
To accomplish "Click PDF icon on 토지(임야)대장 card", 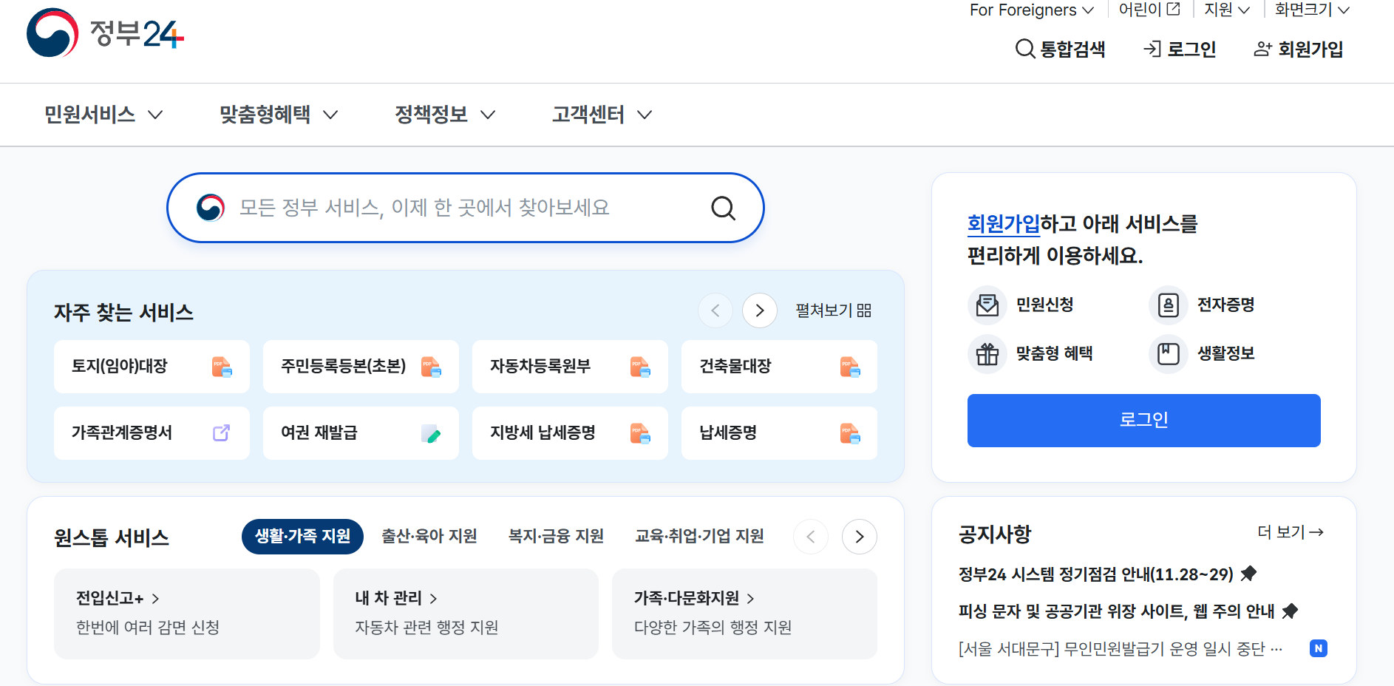I will tap(222, 367).
